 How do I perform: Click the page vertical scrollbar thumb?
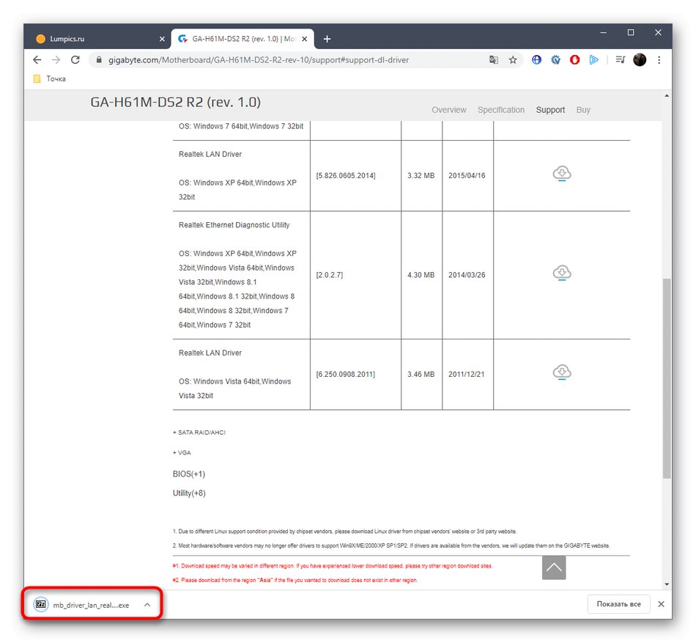[x=666, y=378]
